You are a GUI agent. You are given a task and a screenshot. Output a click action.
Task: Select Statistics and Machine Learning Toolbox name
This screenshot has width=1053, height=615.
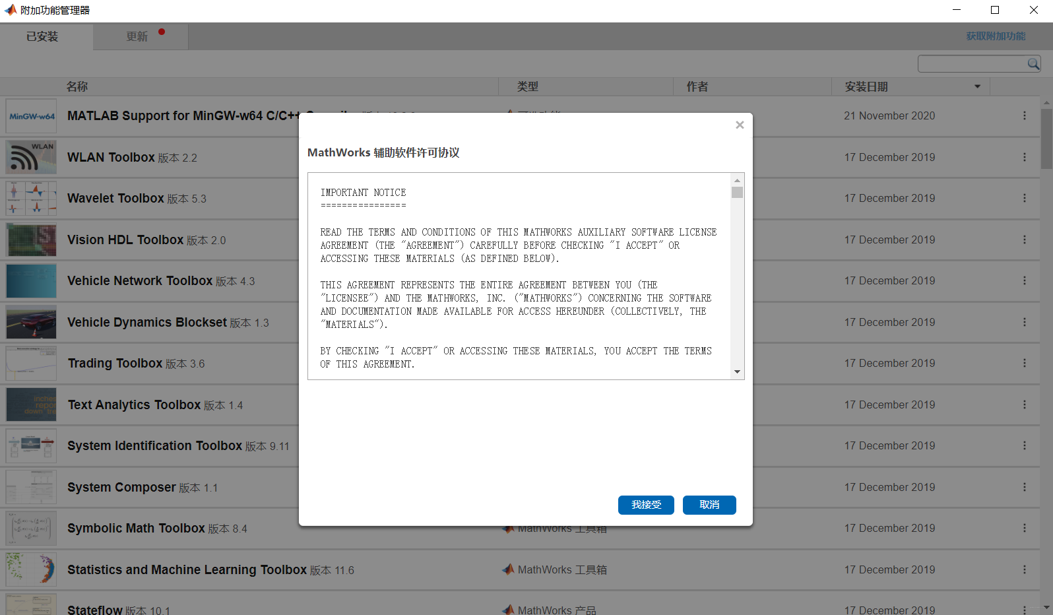187,569
